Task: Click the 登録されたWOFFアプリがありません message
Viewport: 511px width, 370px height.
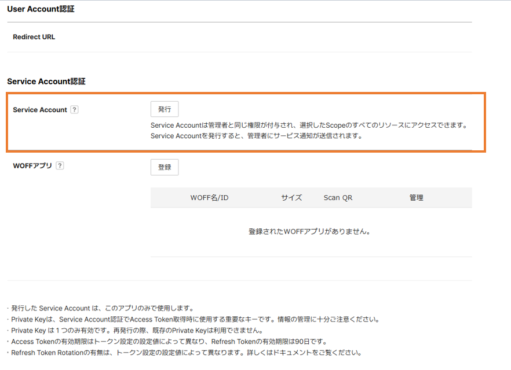Action: click(309, 232)
